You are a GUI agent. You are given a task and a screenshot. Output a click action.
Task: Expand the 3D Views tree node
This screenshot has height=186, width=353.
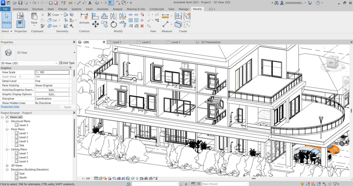click(x=7, y=166)
